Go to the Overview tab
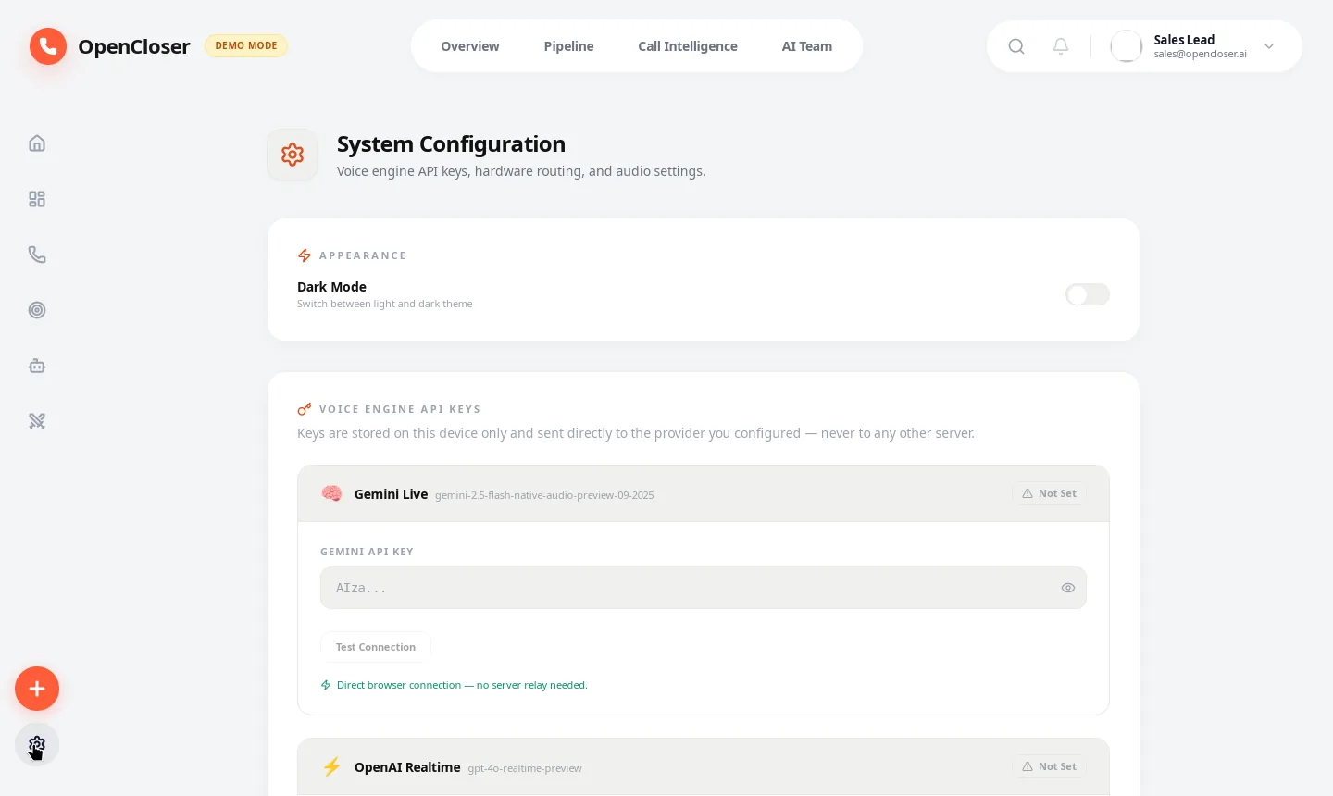Image resolution: width=1333 pixels, height=796 pixels. (x=470, y=46)
